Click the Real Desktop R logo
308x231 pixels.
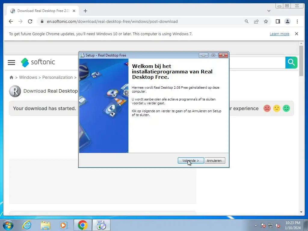15,91
